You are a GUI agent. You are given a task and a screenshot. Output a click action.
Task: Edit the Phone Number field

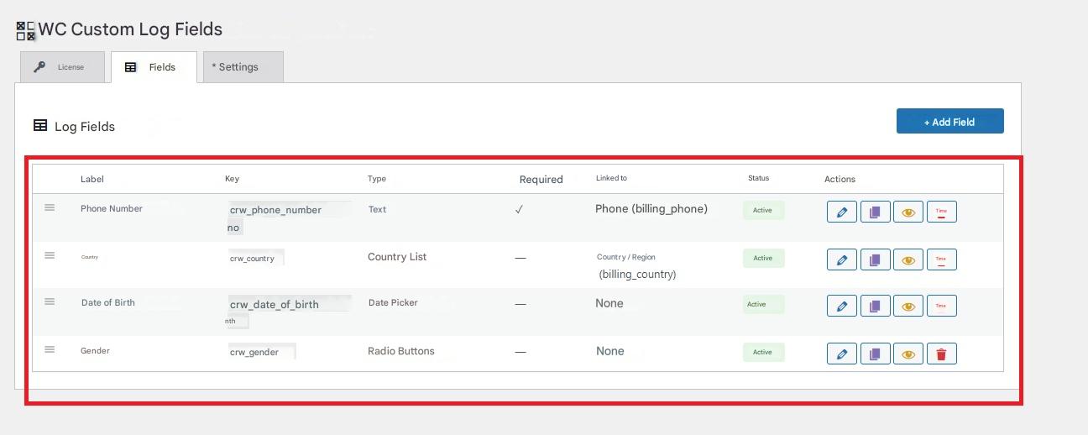[x=841, y=212]
